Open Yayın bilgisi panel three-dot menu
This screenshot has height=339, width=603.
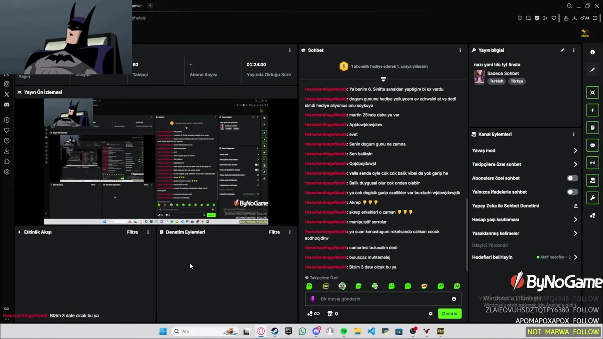574,50
